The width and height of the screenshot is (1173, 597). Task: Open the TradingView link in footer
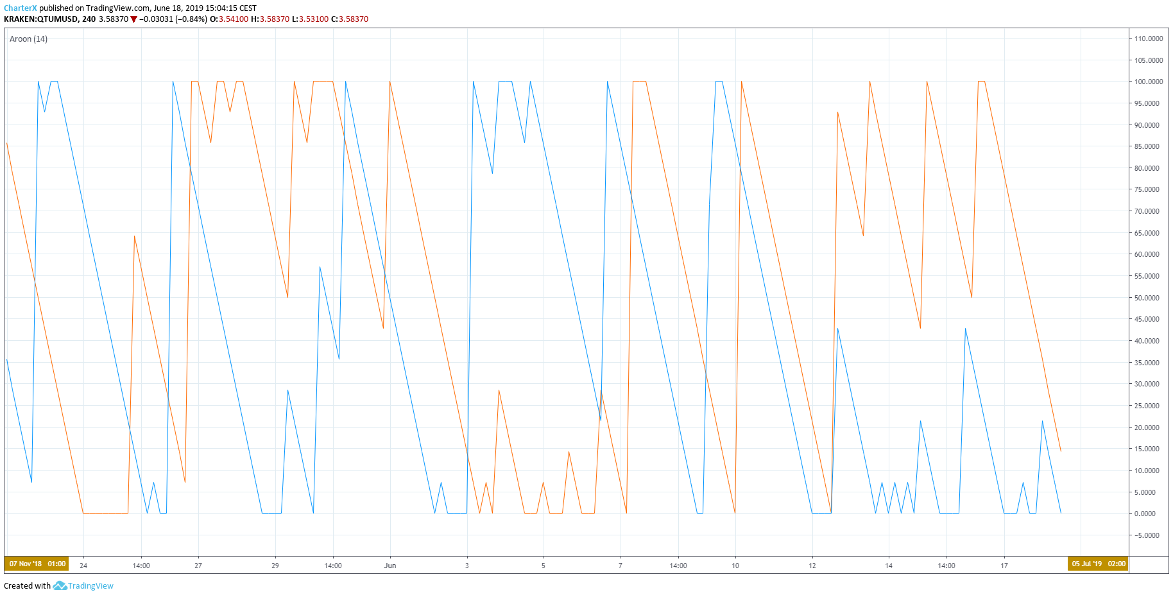pyautogui.click(x=90, y=586)
